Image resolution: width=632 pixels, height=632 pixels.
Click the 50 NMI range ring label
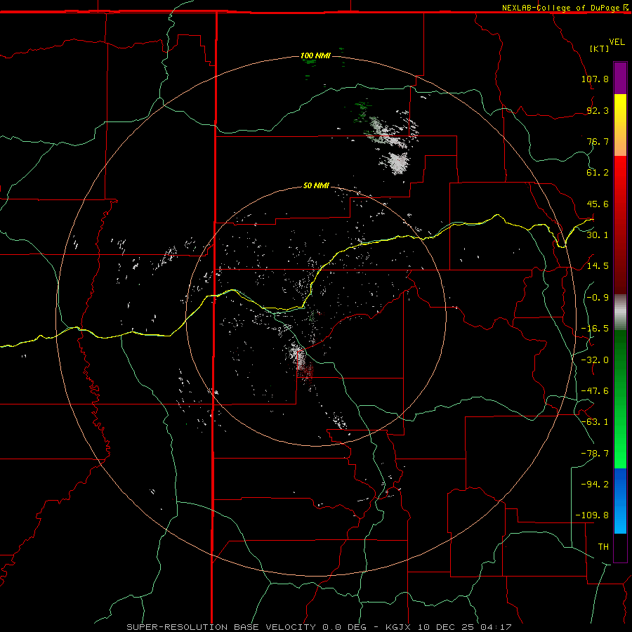point(316,185)
